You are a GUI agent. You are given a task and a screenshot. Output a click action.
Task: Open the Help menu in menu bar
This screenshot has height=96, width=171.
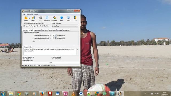pos(36,14)
